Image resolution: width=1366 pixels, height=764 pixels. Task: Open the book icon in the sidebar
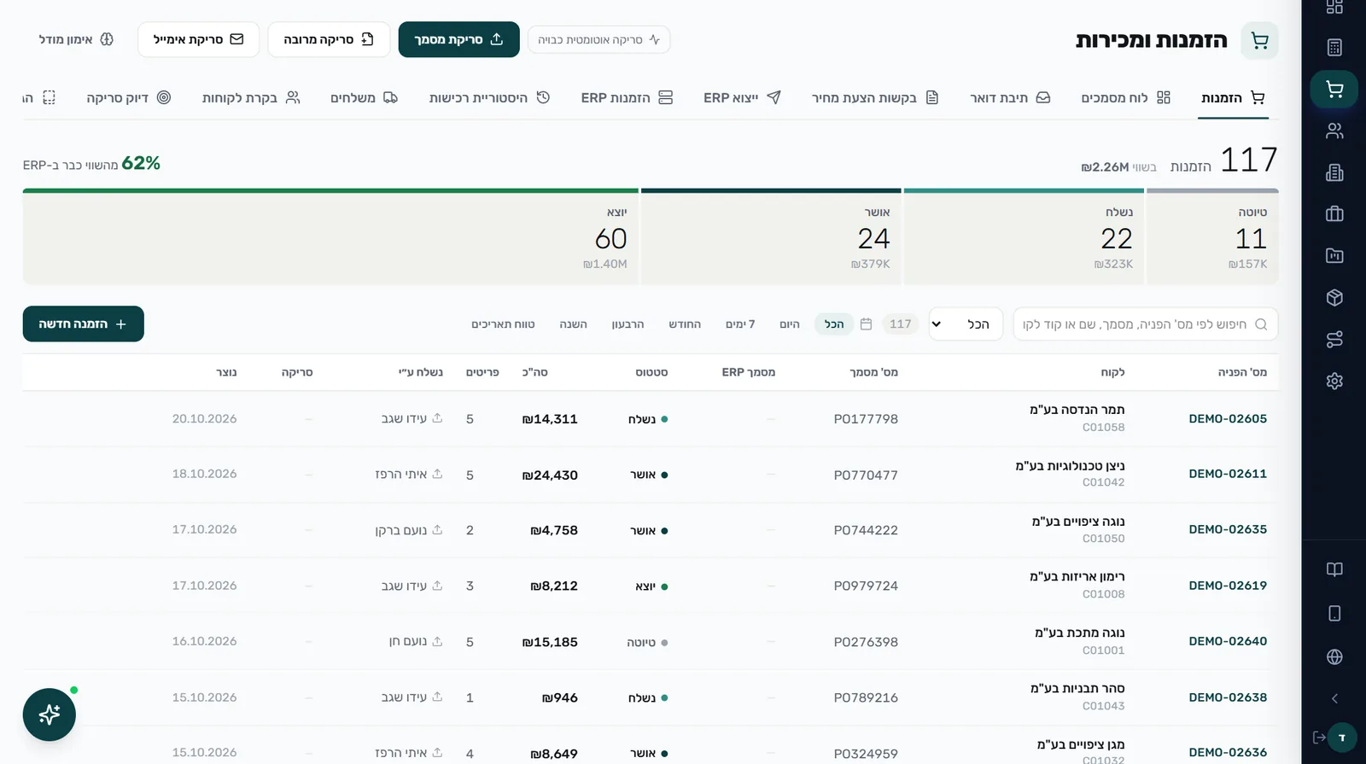click(1334, 569)
